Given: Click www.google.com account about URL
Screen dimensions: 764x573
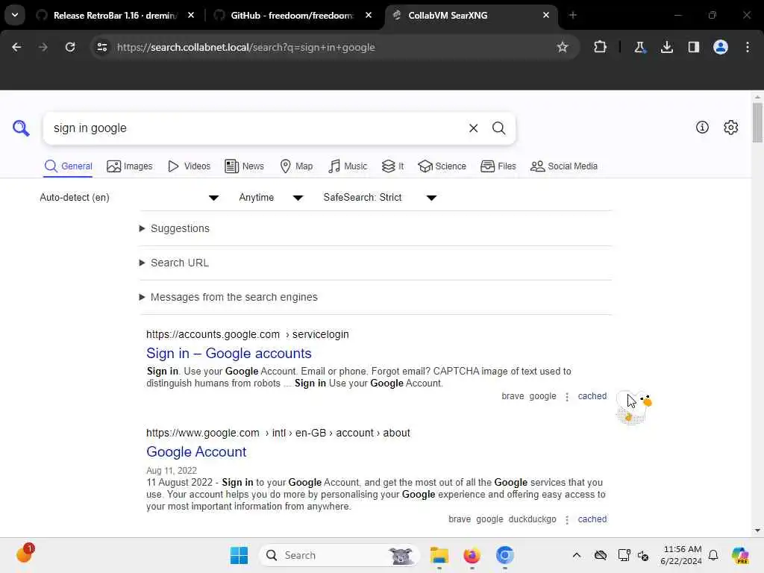Looking at the screenshot, I should coord(278,433).
